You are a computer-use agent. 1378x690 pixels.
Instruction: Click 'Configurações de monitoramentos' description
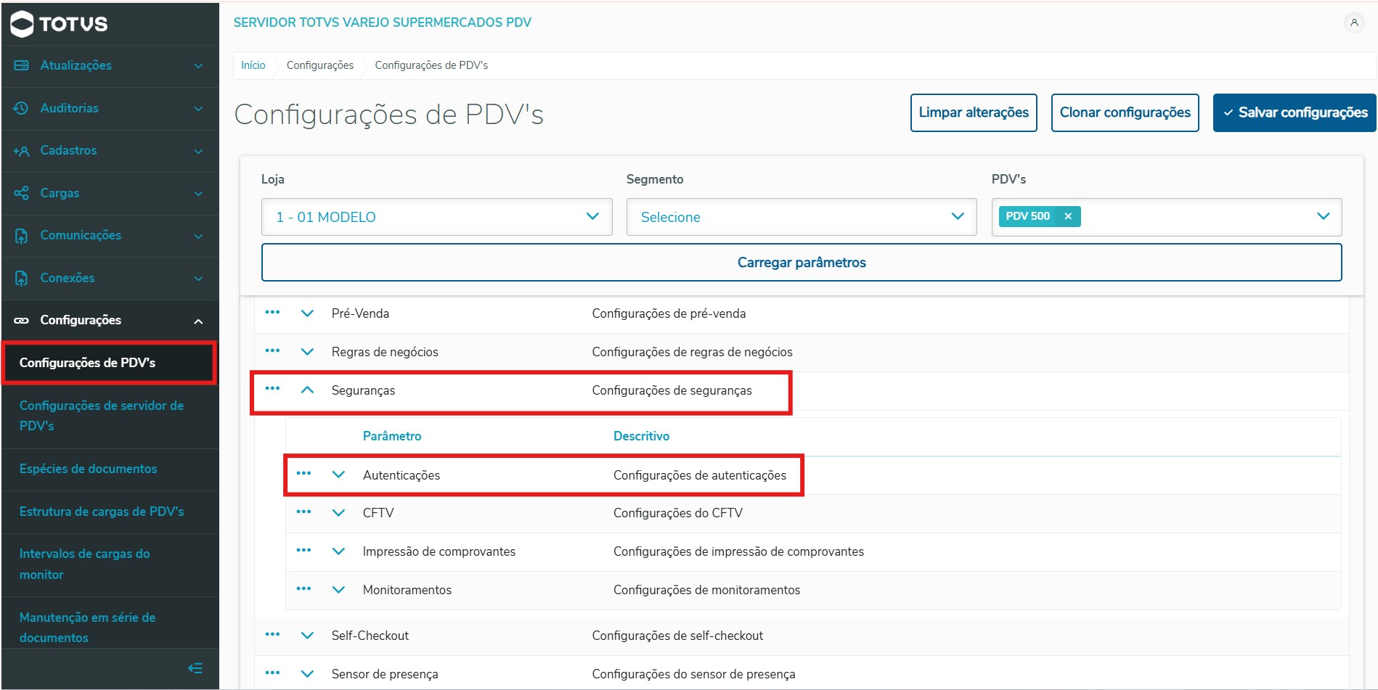pyautogui.click(x=706, y=590)
